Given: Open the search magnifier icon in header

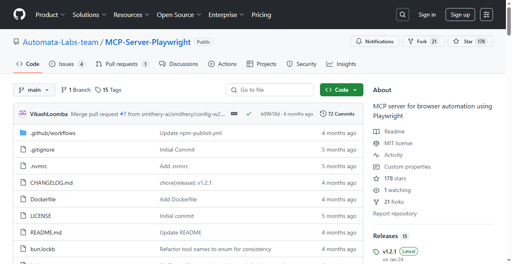Looking at the screenshot, I should pos(402,15).
